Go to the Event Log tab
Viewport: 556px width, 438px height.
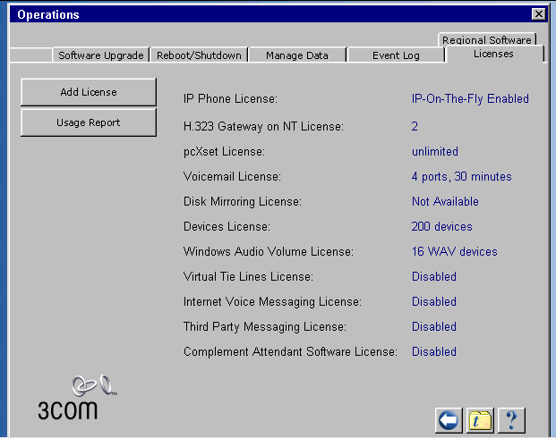396,55
